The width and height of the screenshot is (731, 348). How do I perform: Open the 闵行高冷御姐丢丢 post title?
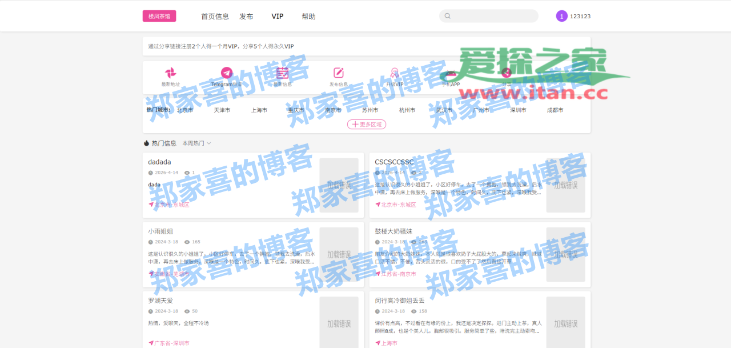coord(400,301)
